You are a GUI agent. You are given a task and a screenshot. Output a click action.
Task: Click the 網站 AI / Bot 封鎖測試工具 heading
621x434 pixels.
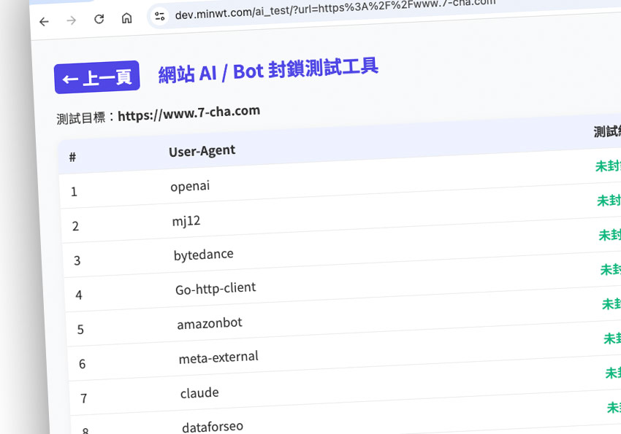click(x=268, y=71)
